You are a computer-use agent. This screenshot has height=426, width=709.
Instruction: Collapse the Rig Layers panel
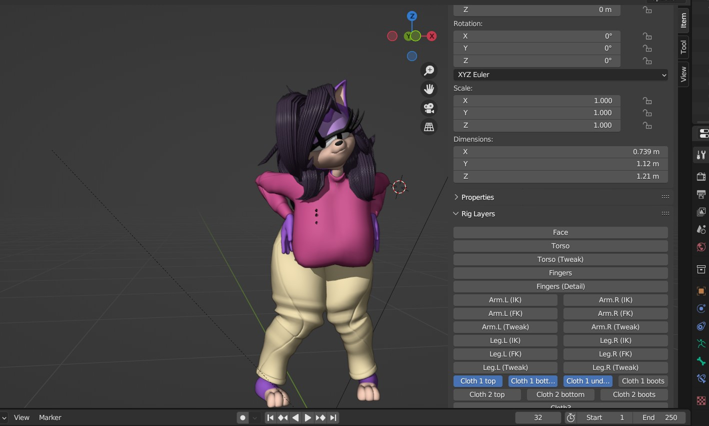(x=477, y=214)
